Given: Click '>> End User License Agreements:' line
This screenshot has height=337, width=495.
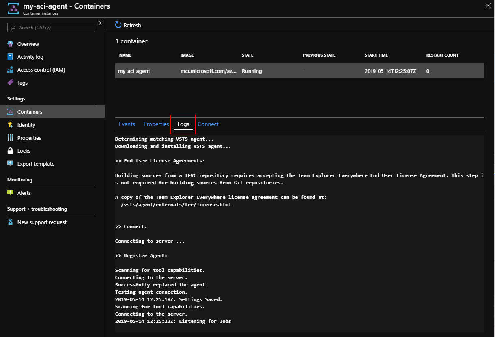Looking at the screenshot, I should (160, 161).
